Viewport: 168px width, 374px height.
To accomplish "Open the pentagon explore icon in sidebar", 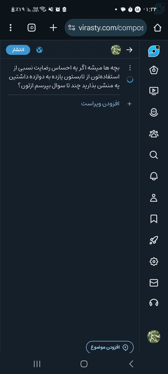I will point(153,70).
